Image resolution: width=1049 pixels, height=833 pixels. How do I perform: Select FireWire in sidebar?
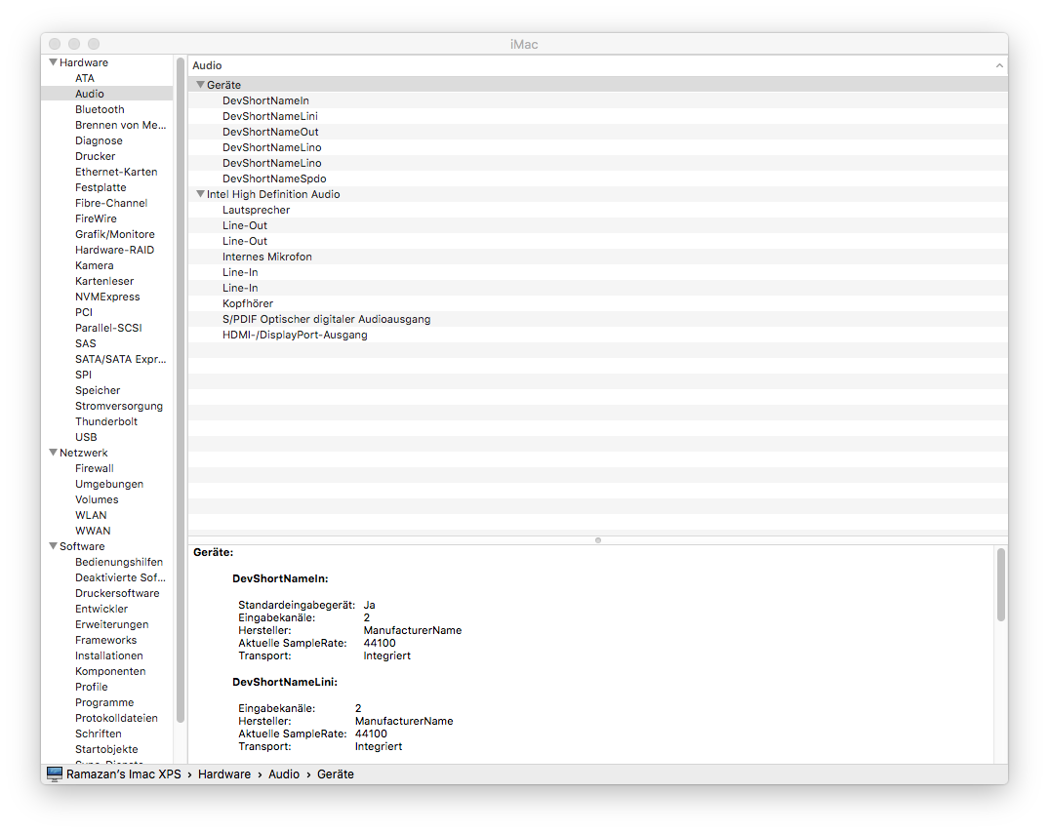pos(96,218)
